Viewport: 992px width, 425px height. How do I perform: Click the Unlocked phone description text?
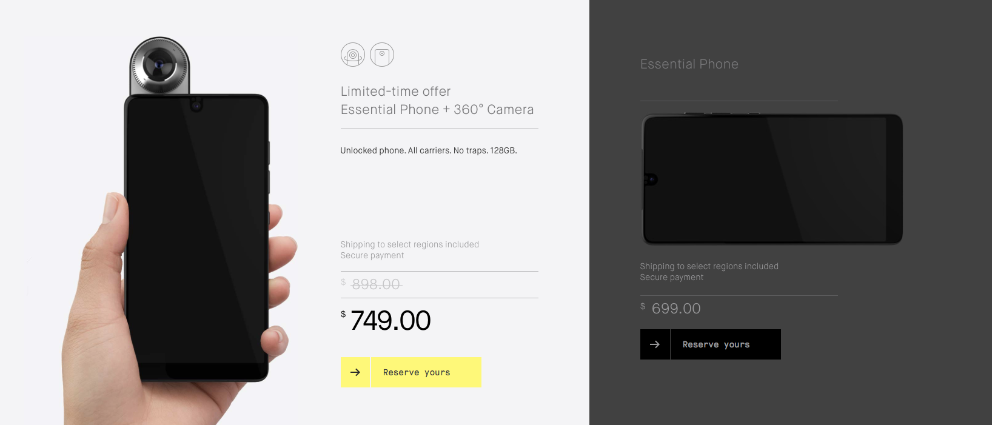coord(429,150)
